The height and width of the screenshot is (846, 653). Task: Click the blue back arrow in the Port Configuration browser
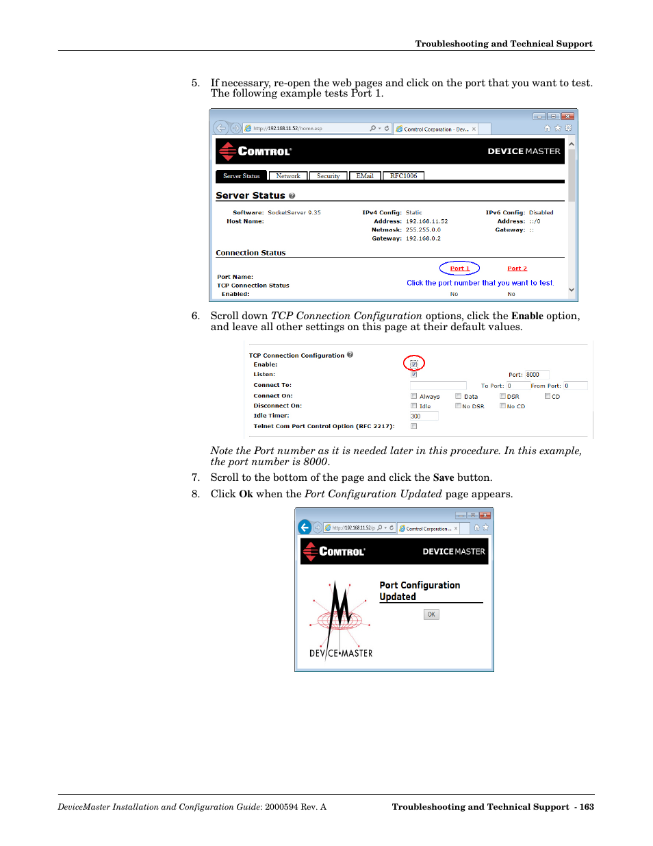305,527
